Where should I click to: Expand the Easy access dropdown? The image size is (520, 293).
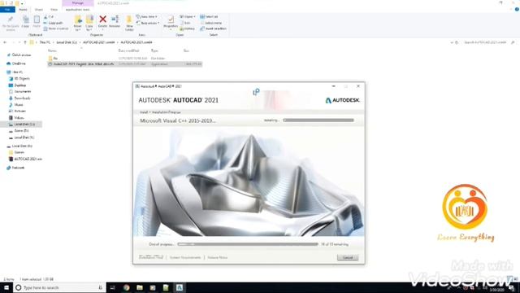(148, 23)
